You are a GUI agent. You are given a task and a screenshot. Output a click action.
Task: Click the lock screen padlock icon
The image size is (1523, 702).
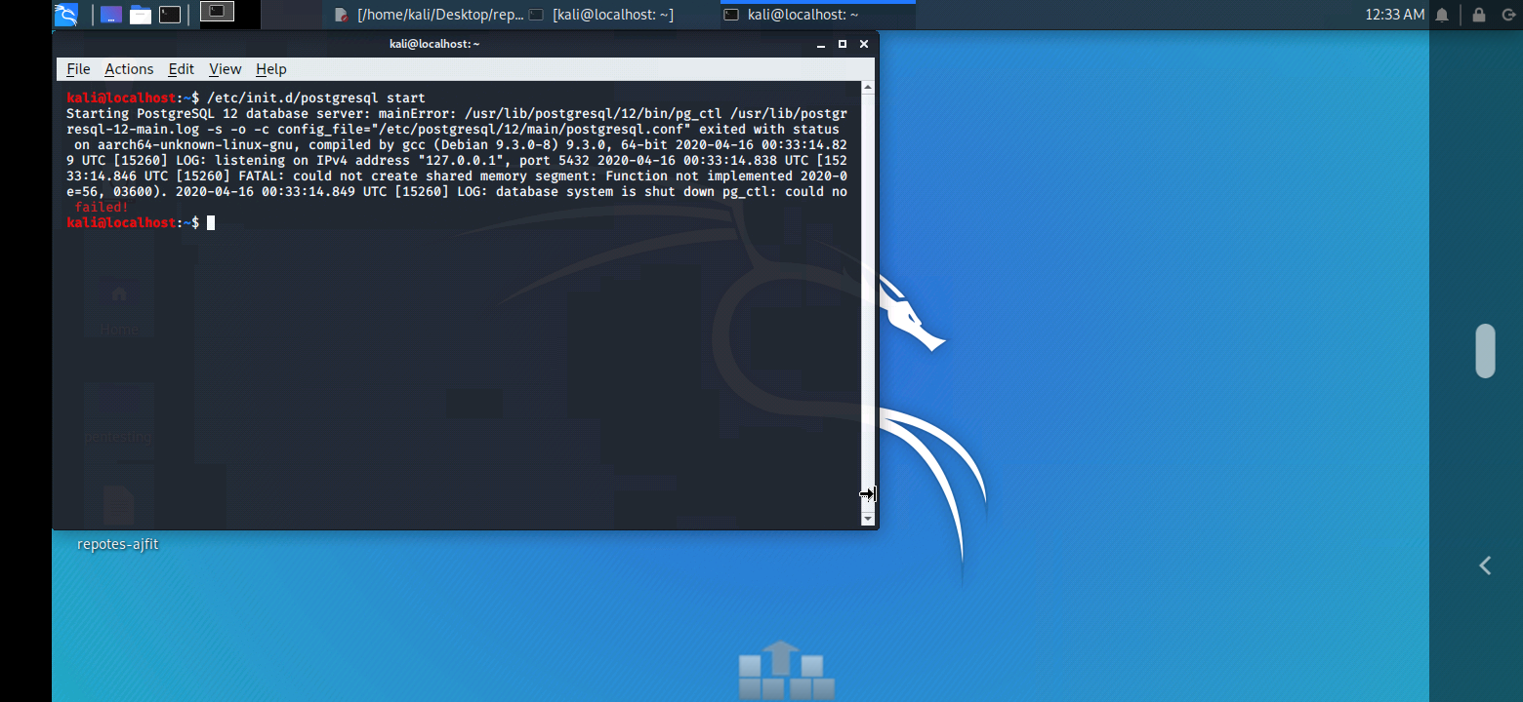click(x=1479, y=15)
